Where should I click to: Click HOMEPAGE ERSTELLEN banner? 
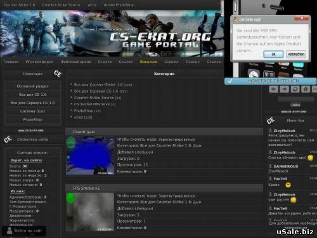[x=271, y=81]
